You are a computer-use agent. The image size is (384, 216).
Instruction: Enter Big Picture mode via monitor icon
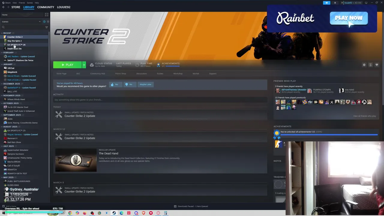click(x=366, y=3)
